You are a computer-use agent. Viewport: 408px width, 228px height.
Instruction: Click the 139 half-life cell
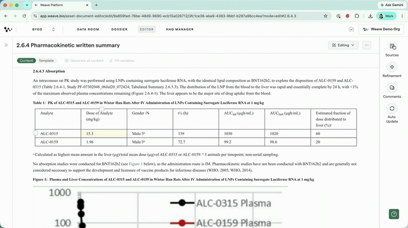(195, 133)
